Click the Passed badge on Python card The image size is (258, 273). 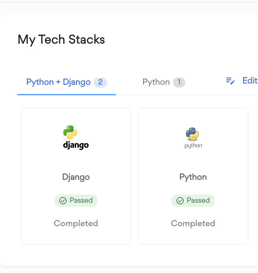click(x=193, y=200)
